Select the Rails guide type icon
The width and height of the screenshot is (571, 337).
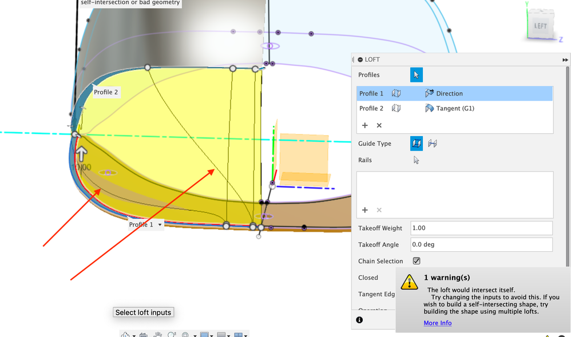pos(417,144)
